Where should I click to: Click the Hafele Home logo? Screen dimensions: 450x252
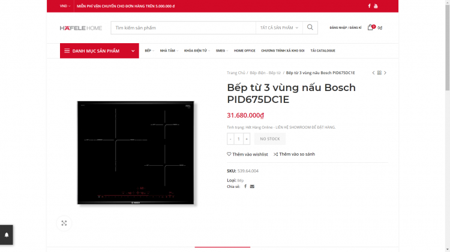[x=81, y=28]
